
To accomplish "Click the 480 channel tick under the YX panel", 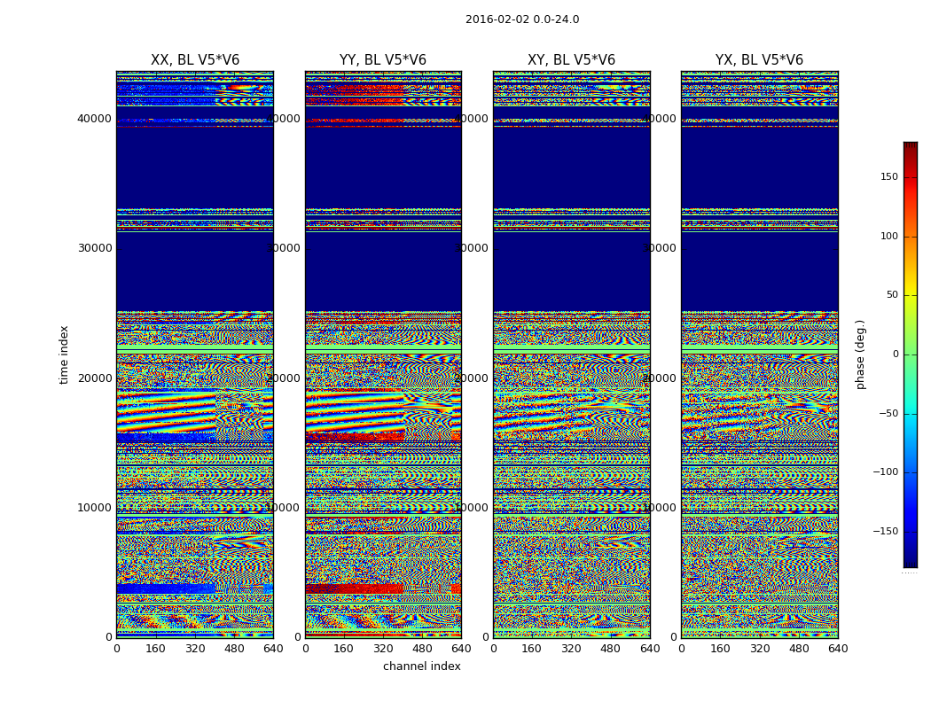I will pyautogui.click(x=799, y=649).
